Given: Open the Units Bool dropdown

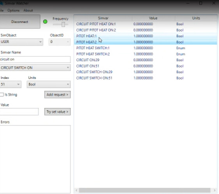Looking at the screenshot, I should [x=49, y=84].
